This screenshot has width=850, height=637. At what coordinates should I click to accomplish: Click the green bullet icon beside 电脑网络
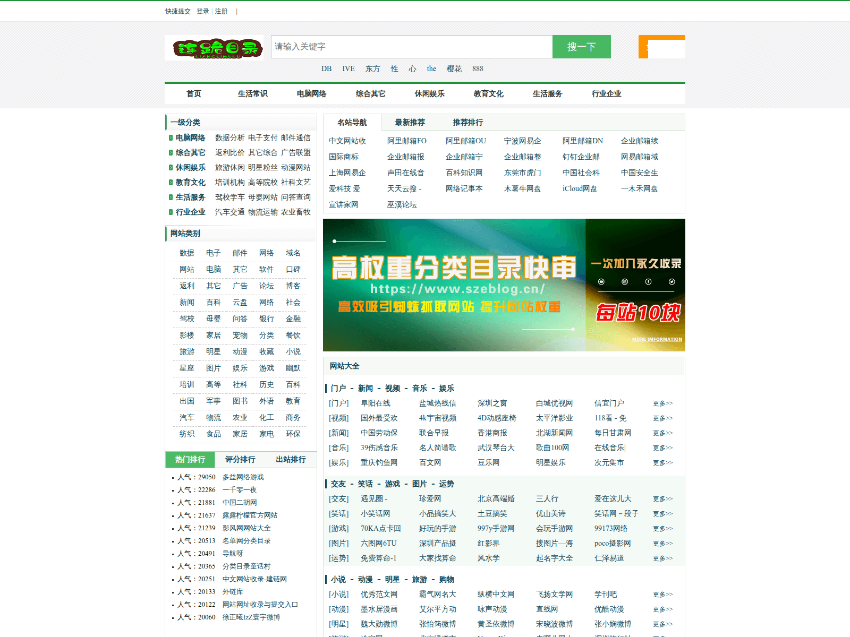point(171,138)
